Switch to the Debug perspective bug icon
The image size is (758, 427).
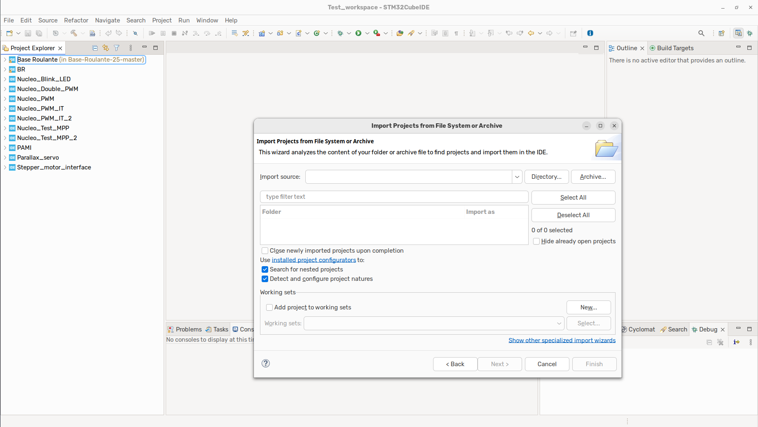[750, 33]
